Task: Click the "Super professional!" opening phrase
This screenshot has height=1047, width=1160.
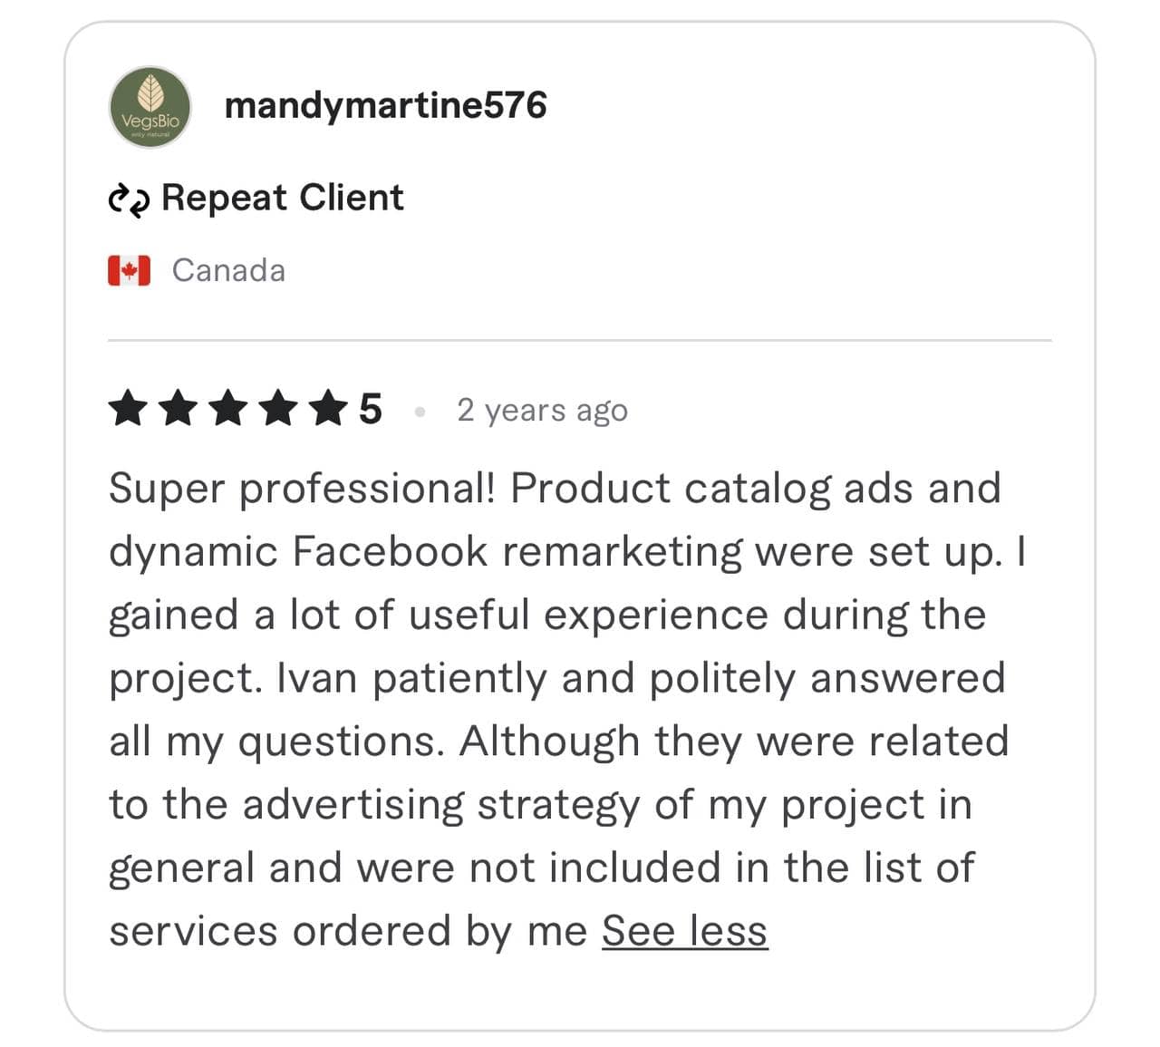Action: 302,489
